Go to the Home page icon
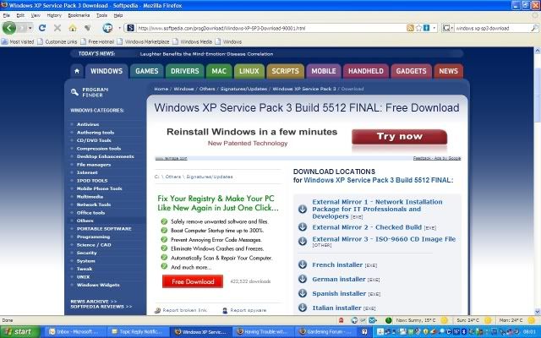Screen dimensions: 541x338 [x=73, y=28]
